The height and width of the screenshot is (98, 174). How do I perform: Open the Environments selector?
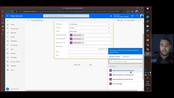pos(121,16)
